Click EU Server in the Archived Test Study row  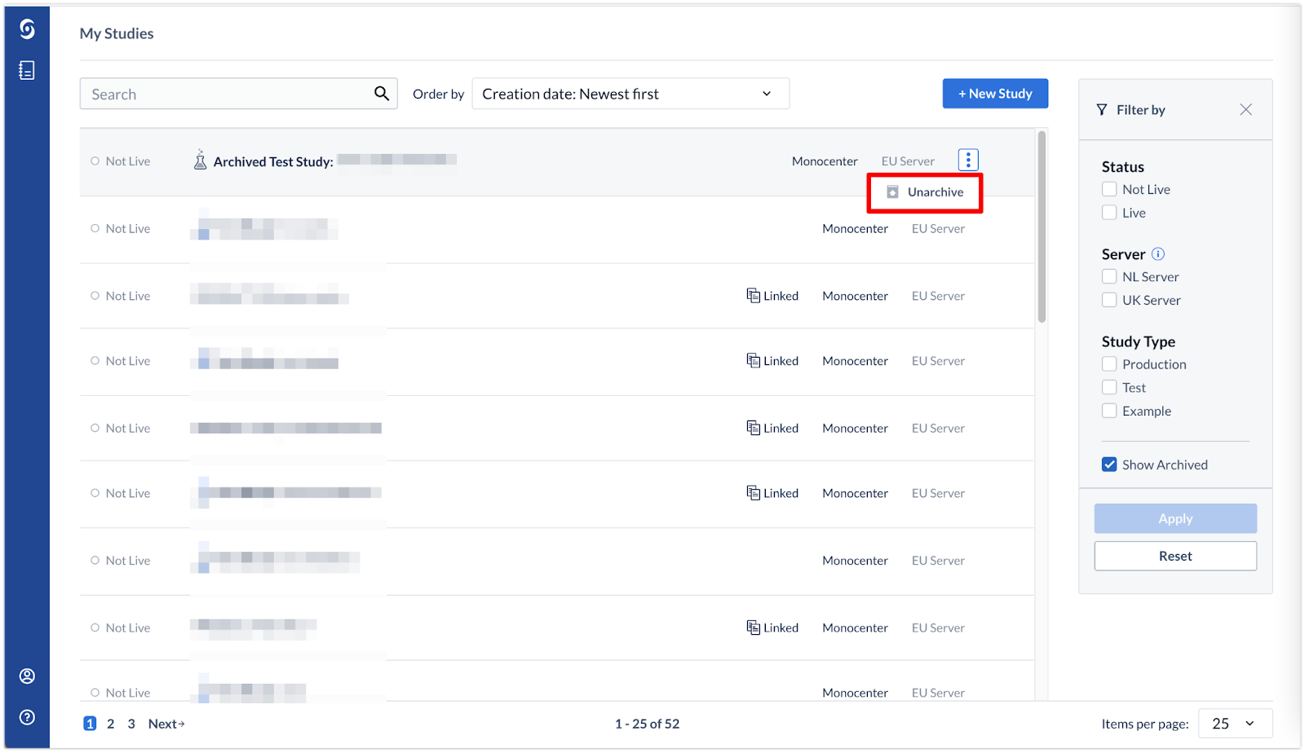point(908,161)
